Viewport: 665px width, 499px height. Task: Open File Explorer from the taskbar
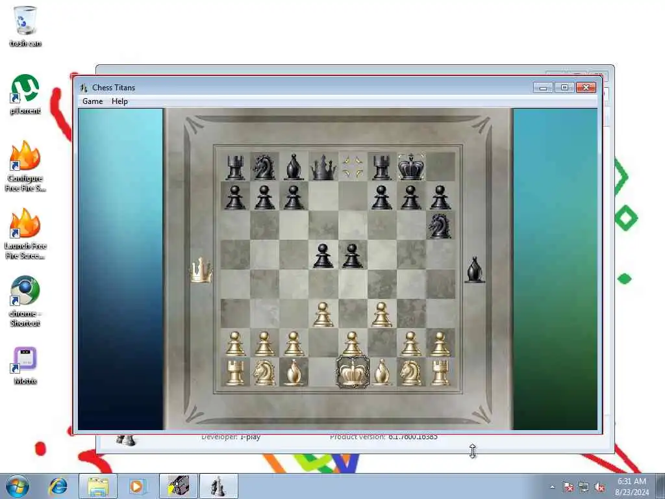(97, 486)
